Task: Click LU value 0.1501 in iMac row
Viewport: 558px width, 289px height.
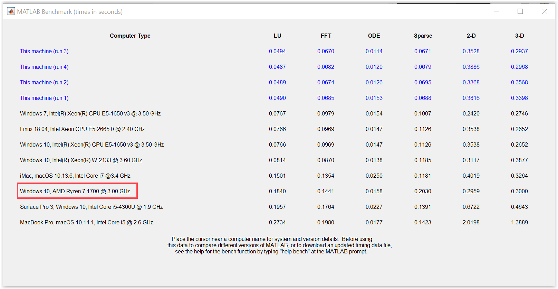Action: [278, 176]
